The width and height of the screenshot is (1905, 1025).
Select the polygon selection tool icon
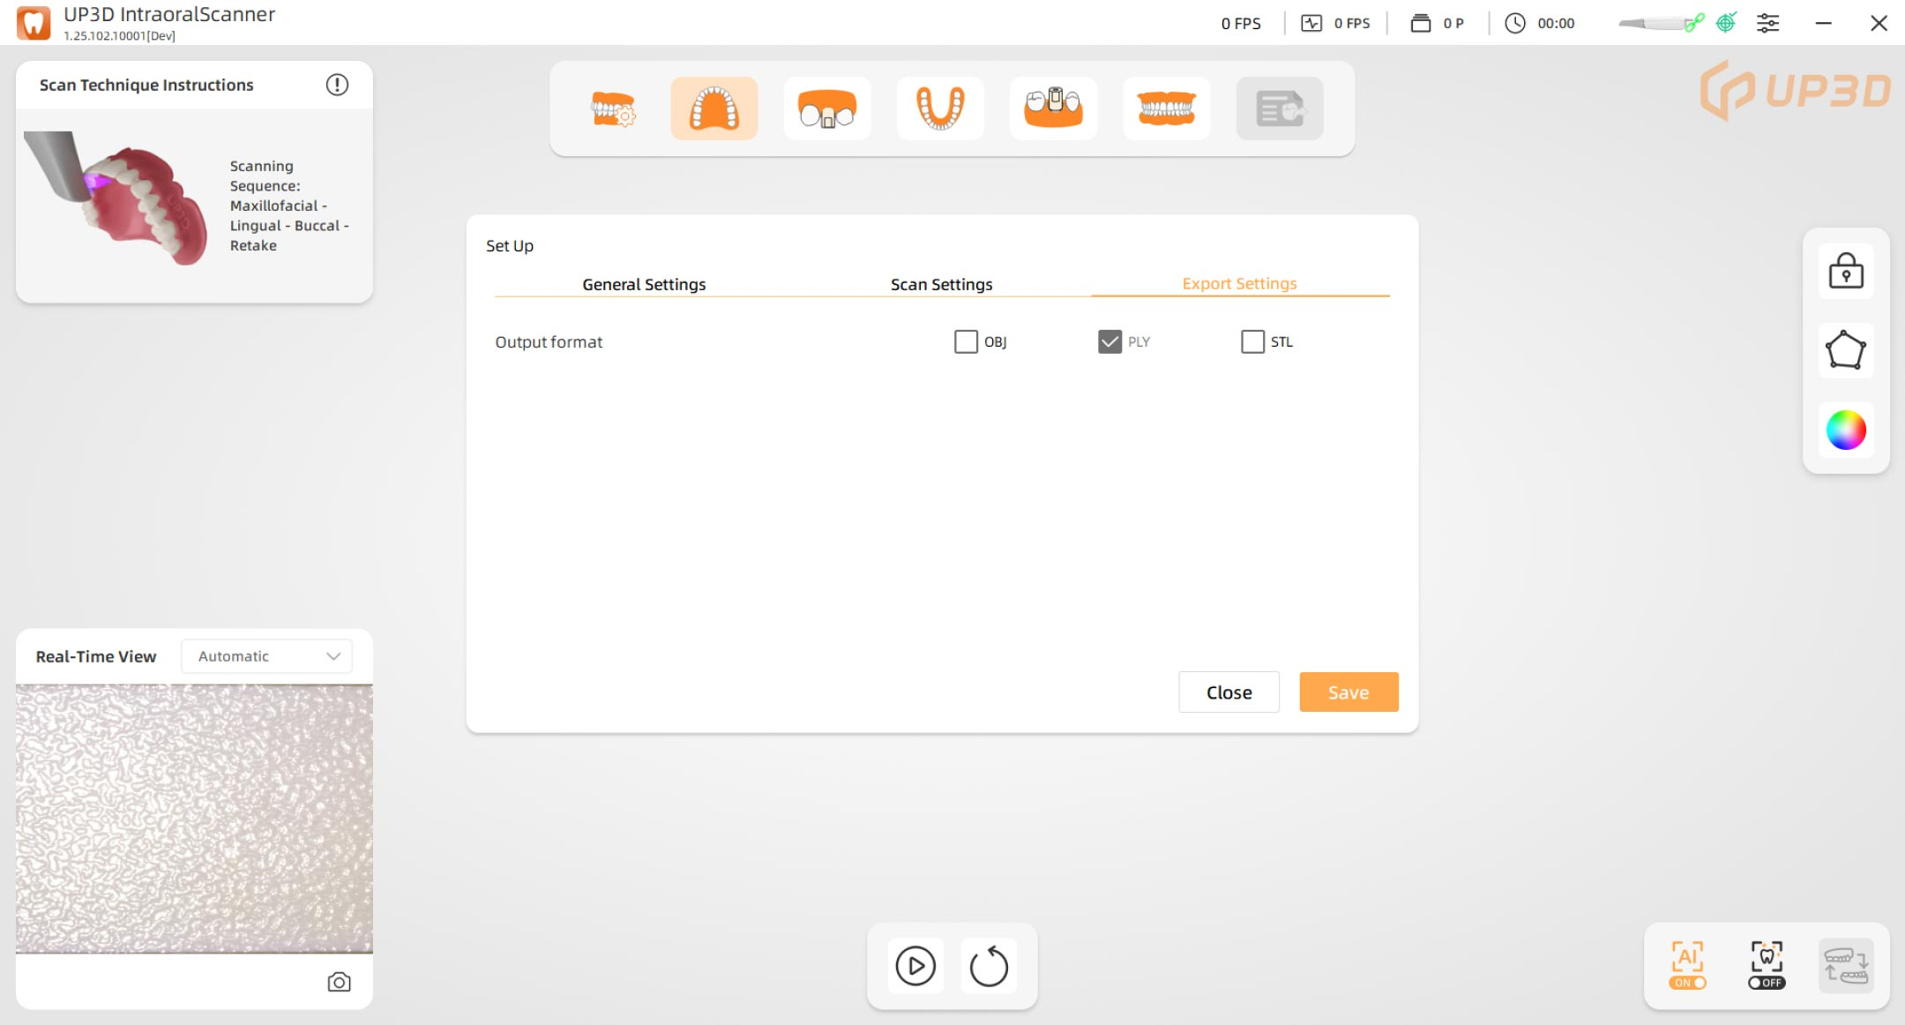1845,350
